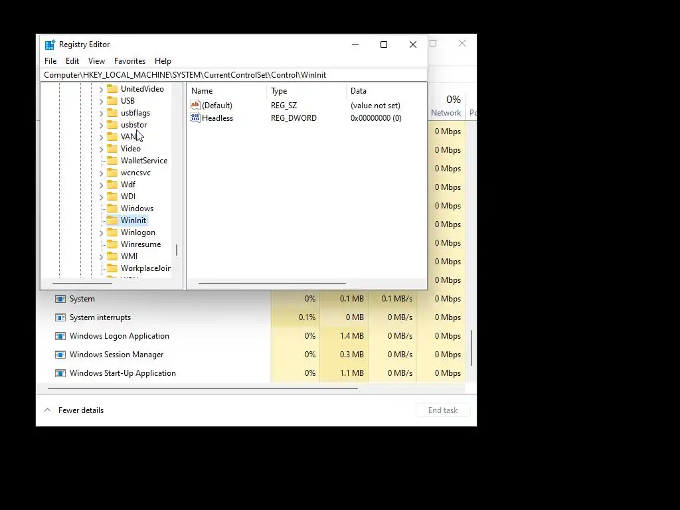Select the USB folder icon
Screen dimensions: 680x510
click(112, 101)
